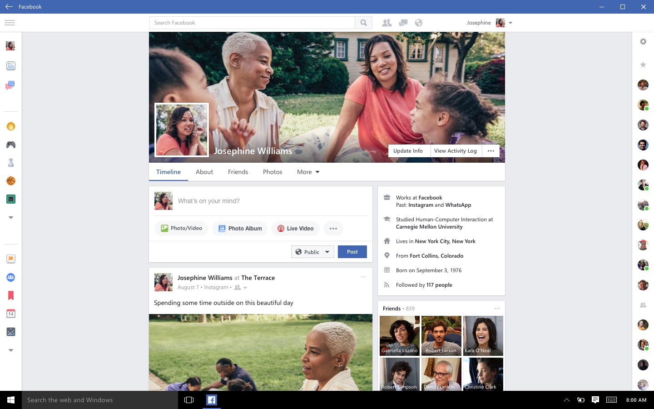This screenshot has width=654, height=409.
Task: Expand the account menu arrow beside Josephine
Action: 510,23
